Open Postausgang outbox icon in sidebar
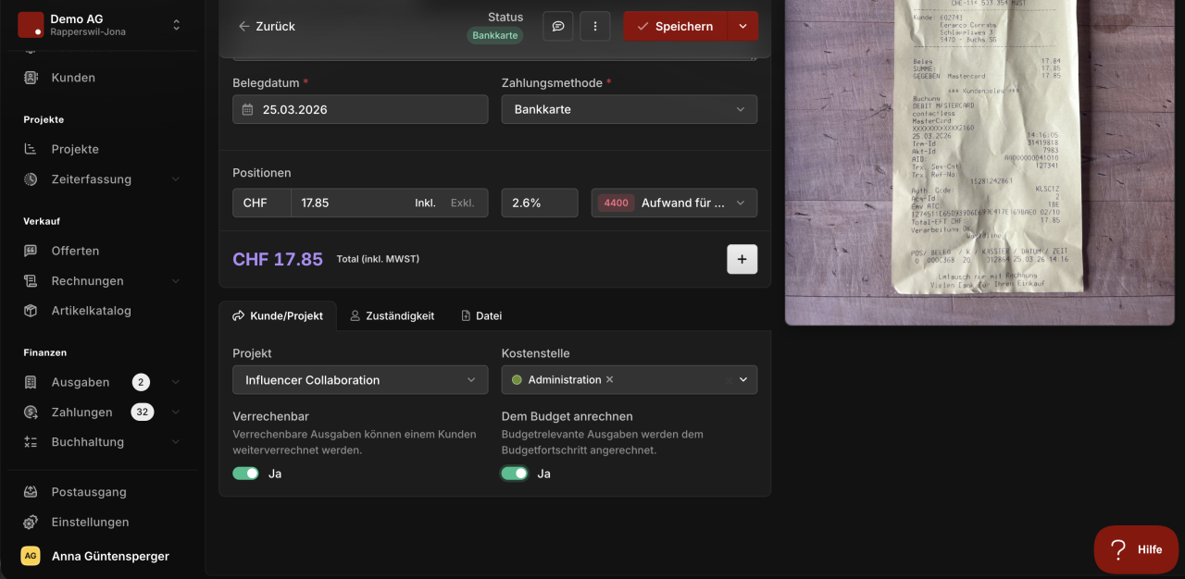 pos(31,492)
